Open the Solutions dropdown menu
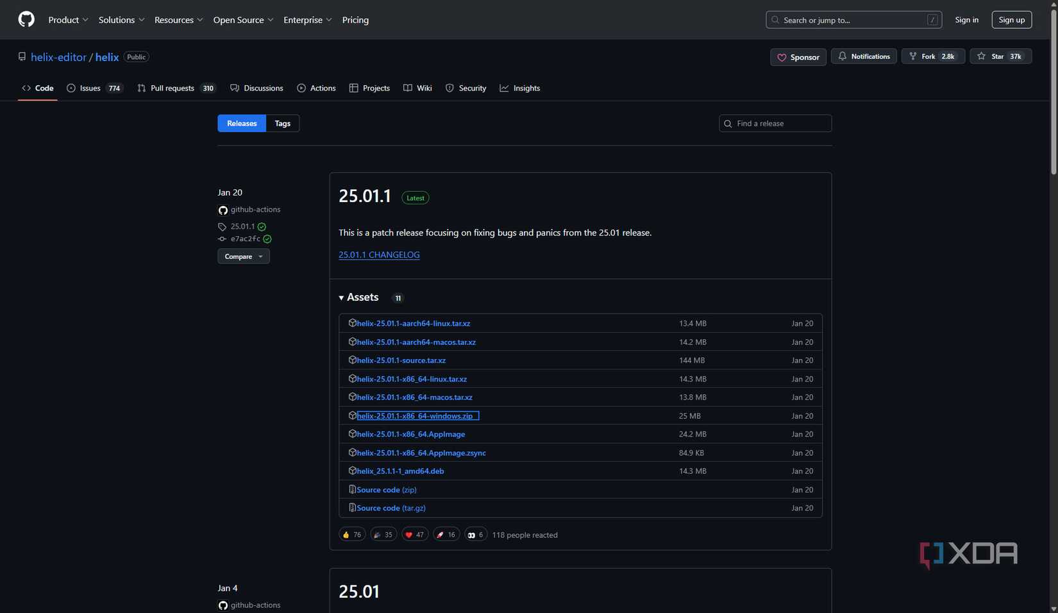This screenshot has width=1058, height=613. point(121,20)
